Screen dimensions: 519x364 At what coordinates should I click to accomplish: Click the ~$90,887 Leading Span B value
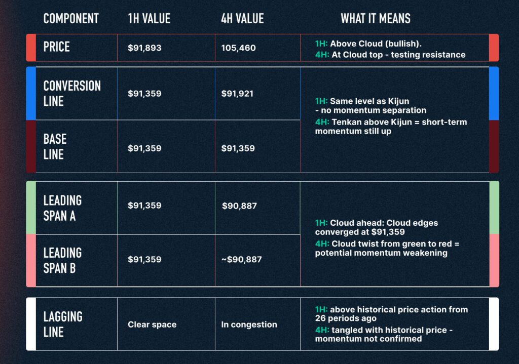pyautogui.click(x=241, y=260)
